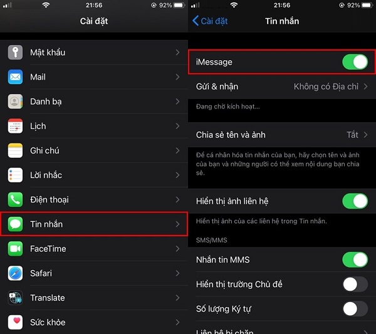Screen dimensions: 376x334
Task: Go back via Cài đặt button
Action: pos(210,21)
